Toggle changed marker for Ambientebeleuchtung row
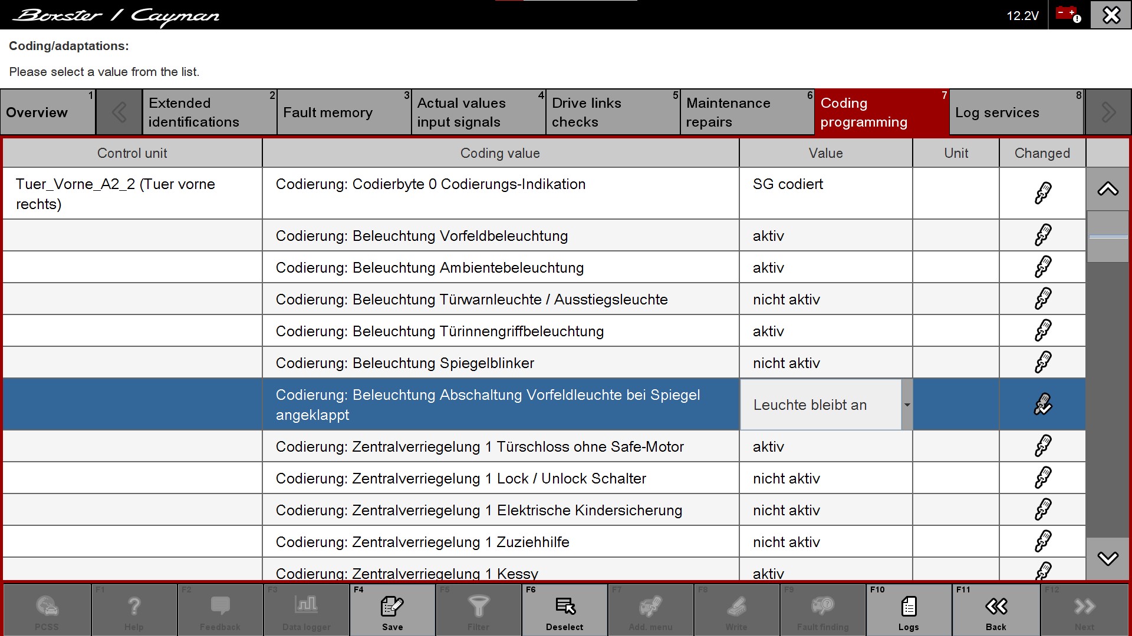The width and height of the screenshot is (1132, 636). [1042, 267]
